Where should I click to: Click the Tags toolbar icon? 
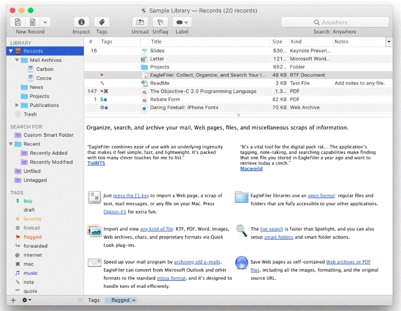point(102,22)
